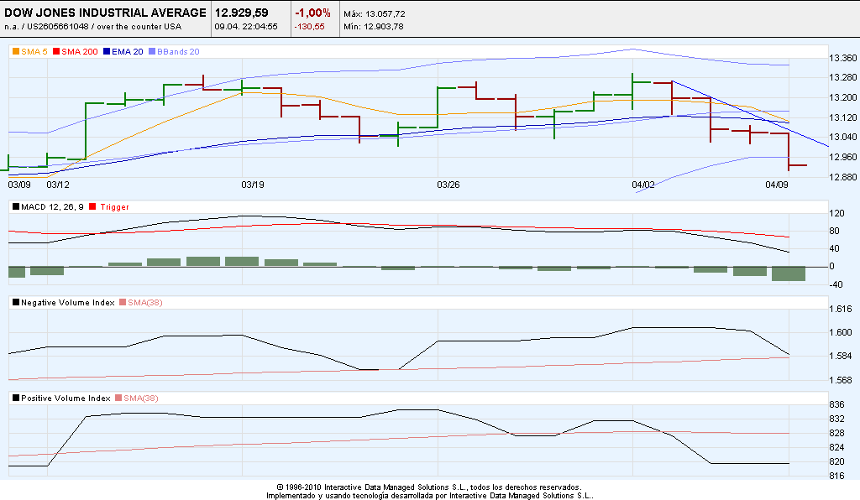Click the 03/12 date axis label

click(x=58, y=185)
